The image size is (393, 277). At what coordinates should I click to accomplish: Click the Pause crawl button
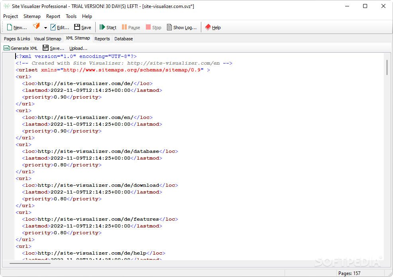pos(131,28)
